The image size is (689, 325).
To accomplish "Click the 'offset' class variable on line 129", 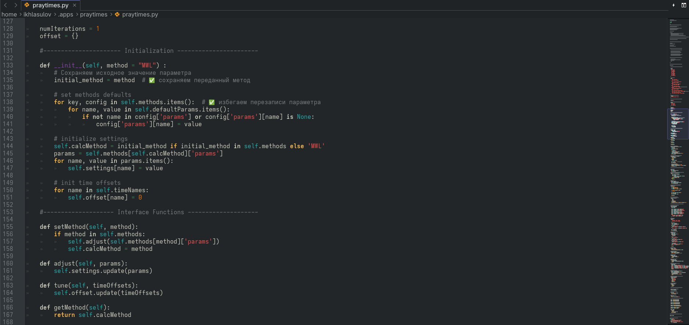I will click(50, 36).
